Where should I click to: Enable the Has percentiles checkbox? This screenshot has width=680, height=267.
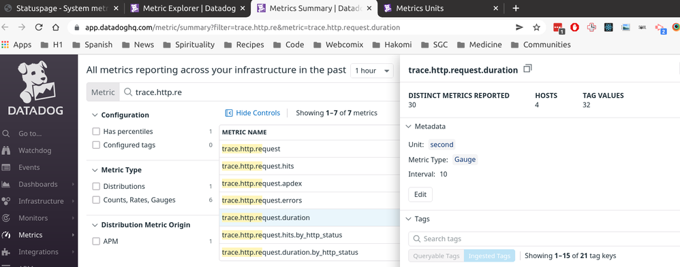tap(96, 132)
